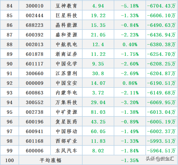Select stock code 601168
This screenshot has height=165, width=178.
[x=35, y=141]
